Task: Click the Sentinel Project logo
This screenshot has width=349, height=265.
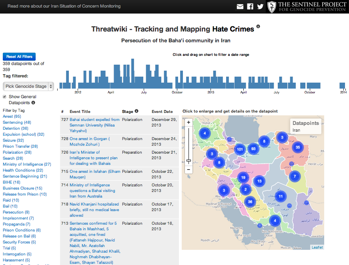Action: click(x=307, y=7)
